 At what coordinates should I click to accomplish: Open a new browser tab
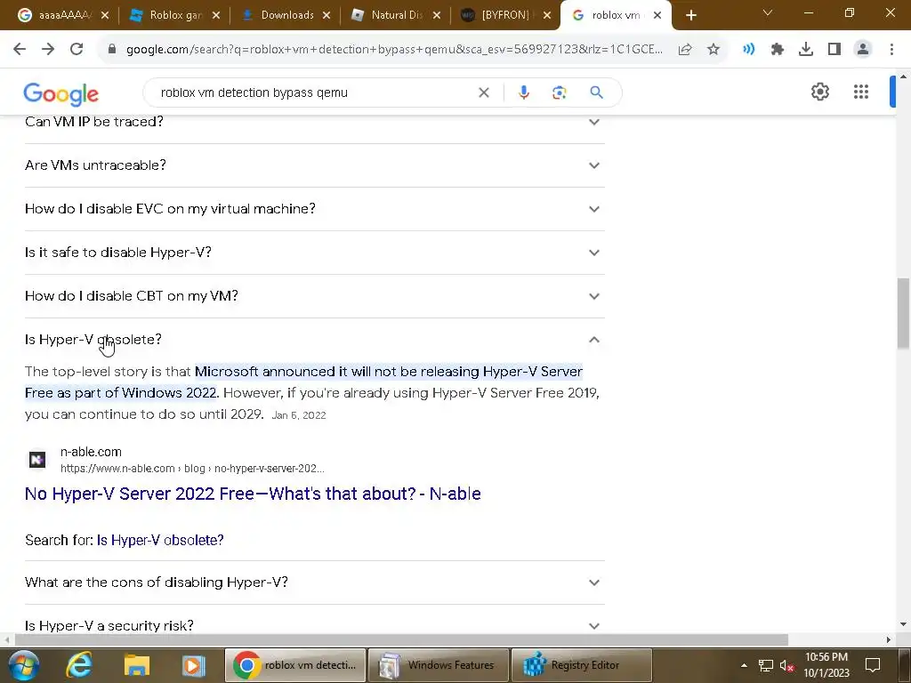[690, 15]
